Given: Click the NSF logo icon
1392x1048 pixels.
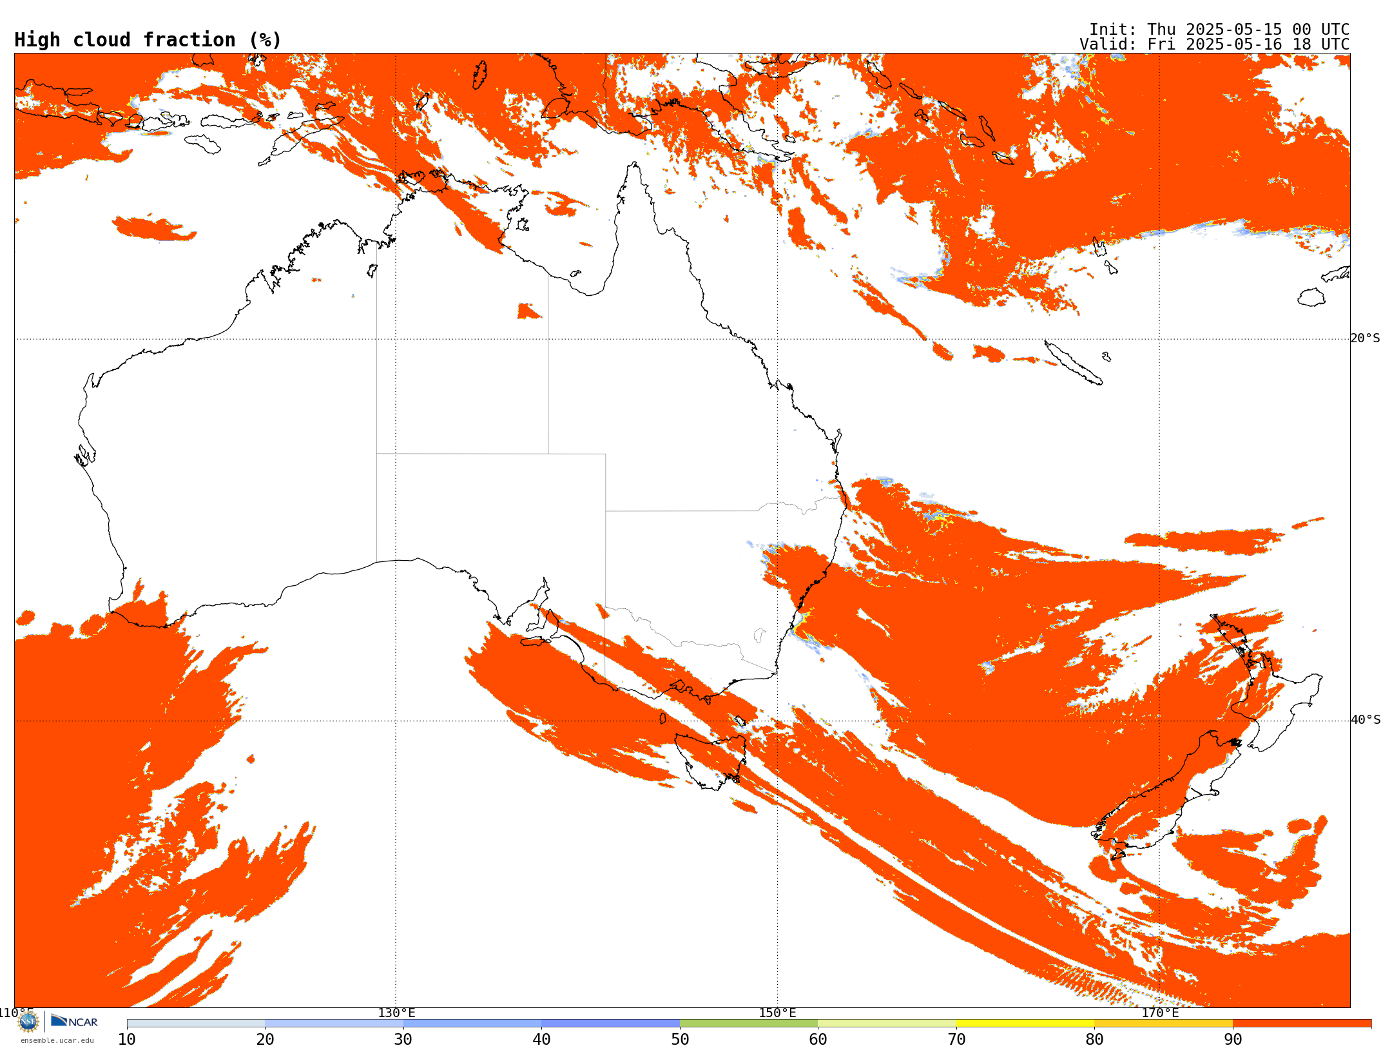Looking at the screenshot, I should 28,1022.
